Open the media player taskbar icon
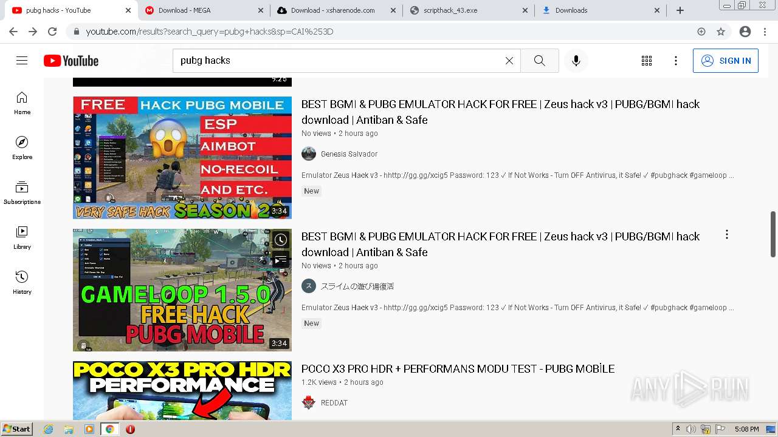778x437 pixels. [89, 429]
